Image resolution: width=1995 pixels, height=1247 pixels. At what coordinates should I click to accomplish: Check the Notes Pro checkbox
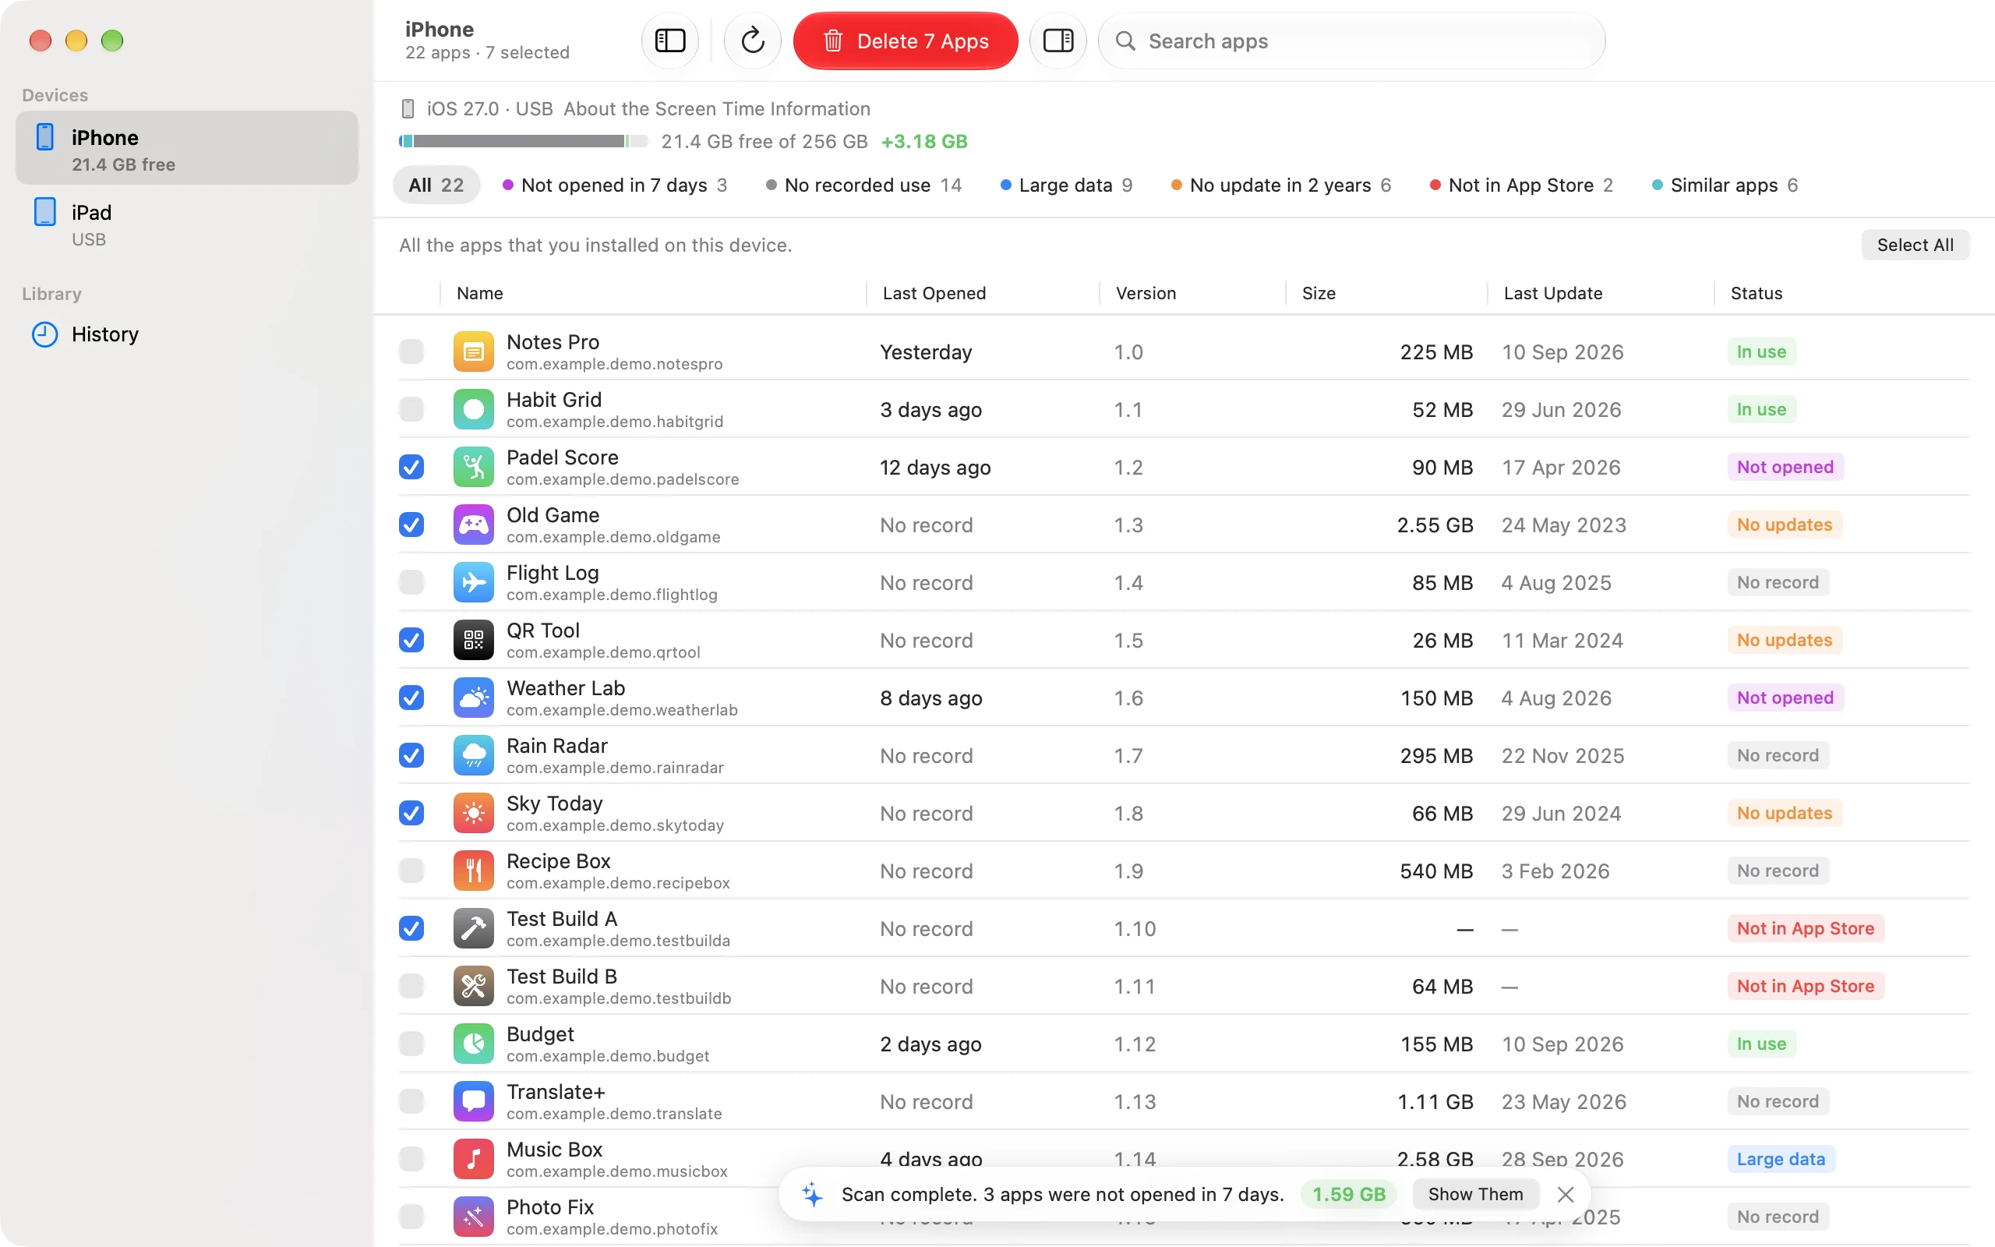[411, 352]
